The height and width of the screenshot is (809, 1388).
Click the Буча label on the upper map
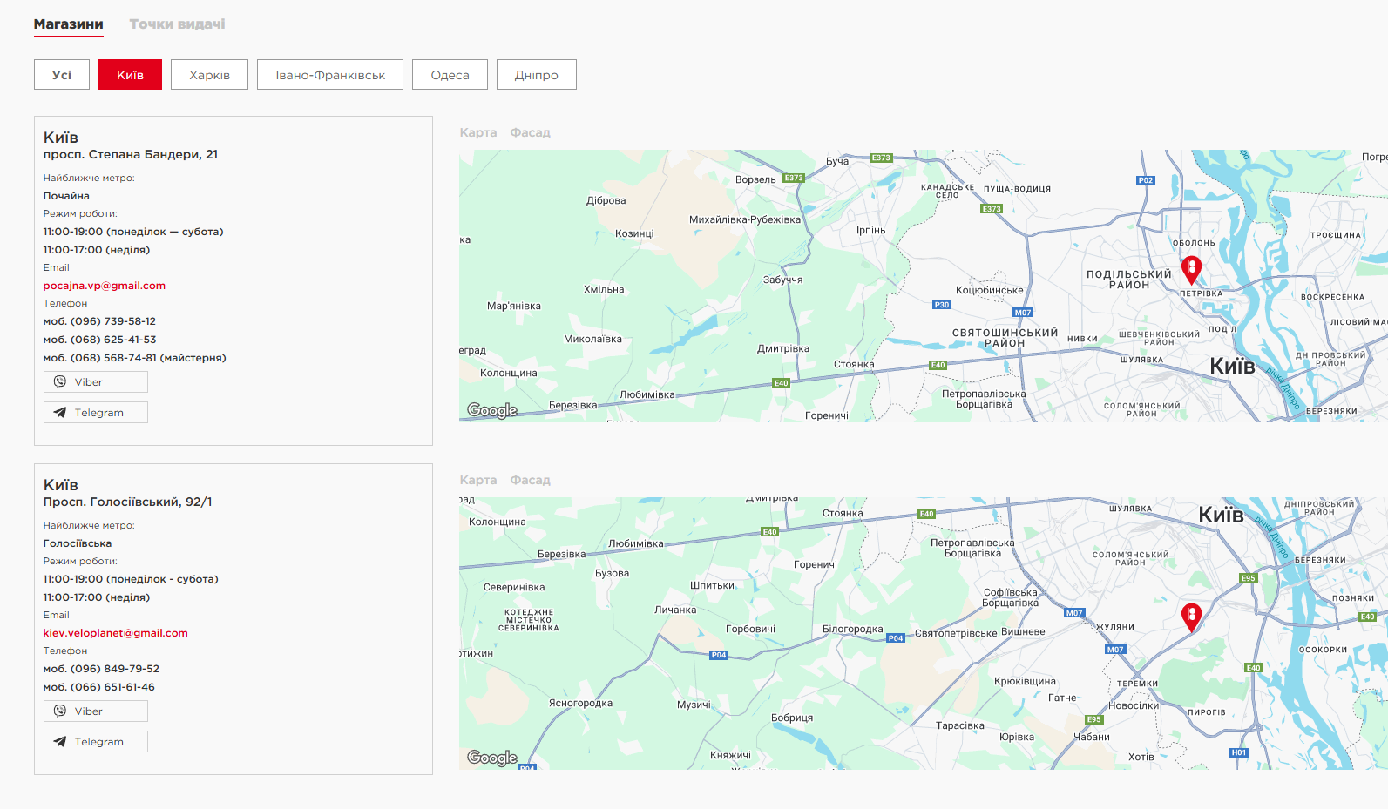click(x=837, y=161)
